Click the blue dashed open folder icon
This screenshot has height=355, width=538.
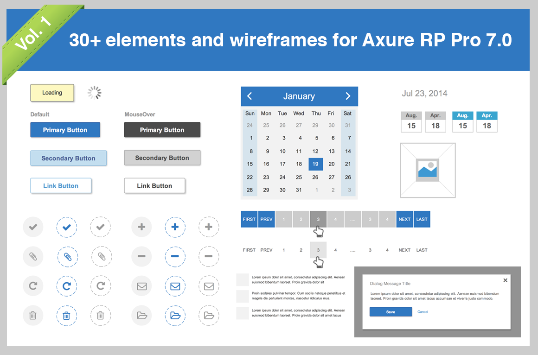point(175,316)
